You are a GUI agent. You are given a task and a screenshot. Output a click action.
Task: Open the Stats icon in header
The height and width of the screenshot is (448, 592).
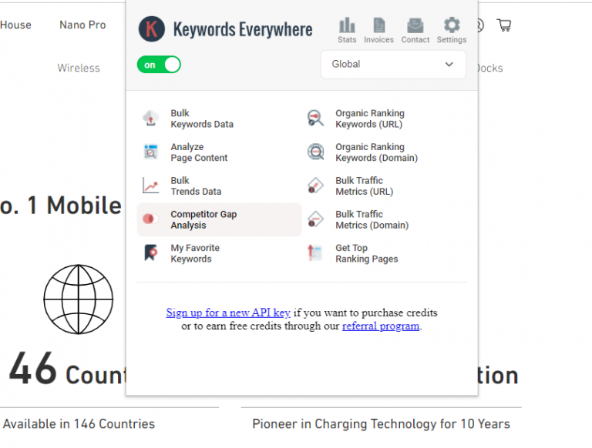click(347, 26)
